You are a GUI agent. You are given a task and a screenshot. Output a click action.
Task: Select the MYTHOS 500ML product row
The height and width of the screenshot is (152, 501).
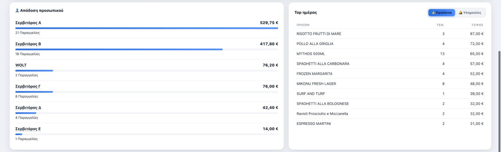click(x=390, y=54)
